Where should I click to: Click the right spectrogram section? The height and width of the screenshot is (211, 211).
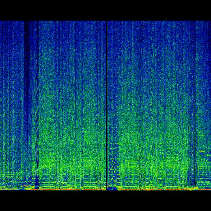pyautogui.click(x=159, y=105)
